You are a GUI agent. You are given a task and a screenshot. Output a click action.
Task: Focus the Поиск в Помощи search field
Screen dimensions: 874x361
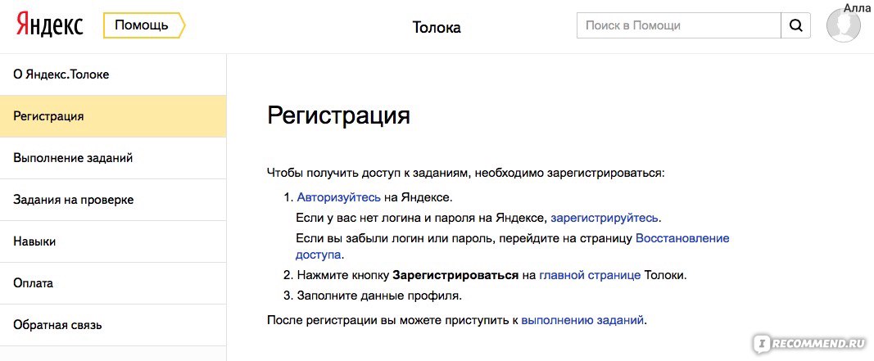(679, 25)
